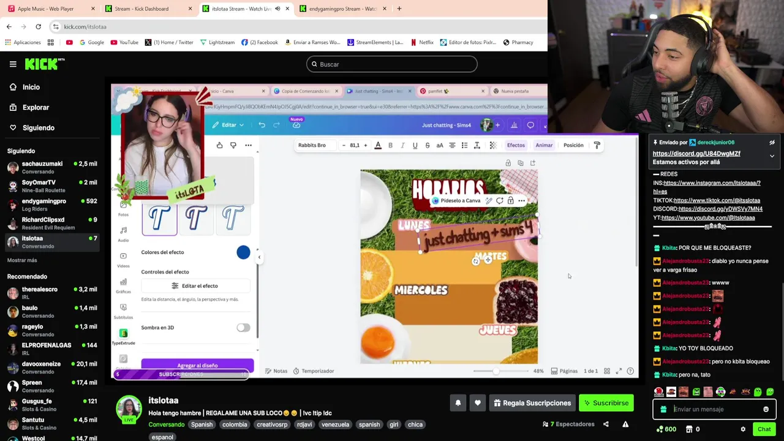Pick the blue effect color swatch
The width and height of the screenshot is (784, 441).
(243, 252)
